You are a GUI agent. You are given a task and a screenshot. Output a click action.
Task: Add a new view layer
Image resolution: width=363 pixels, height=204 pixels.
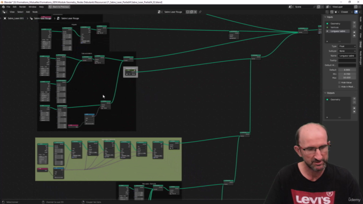[356, 7]
